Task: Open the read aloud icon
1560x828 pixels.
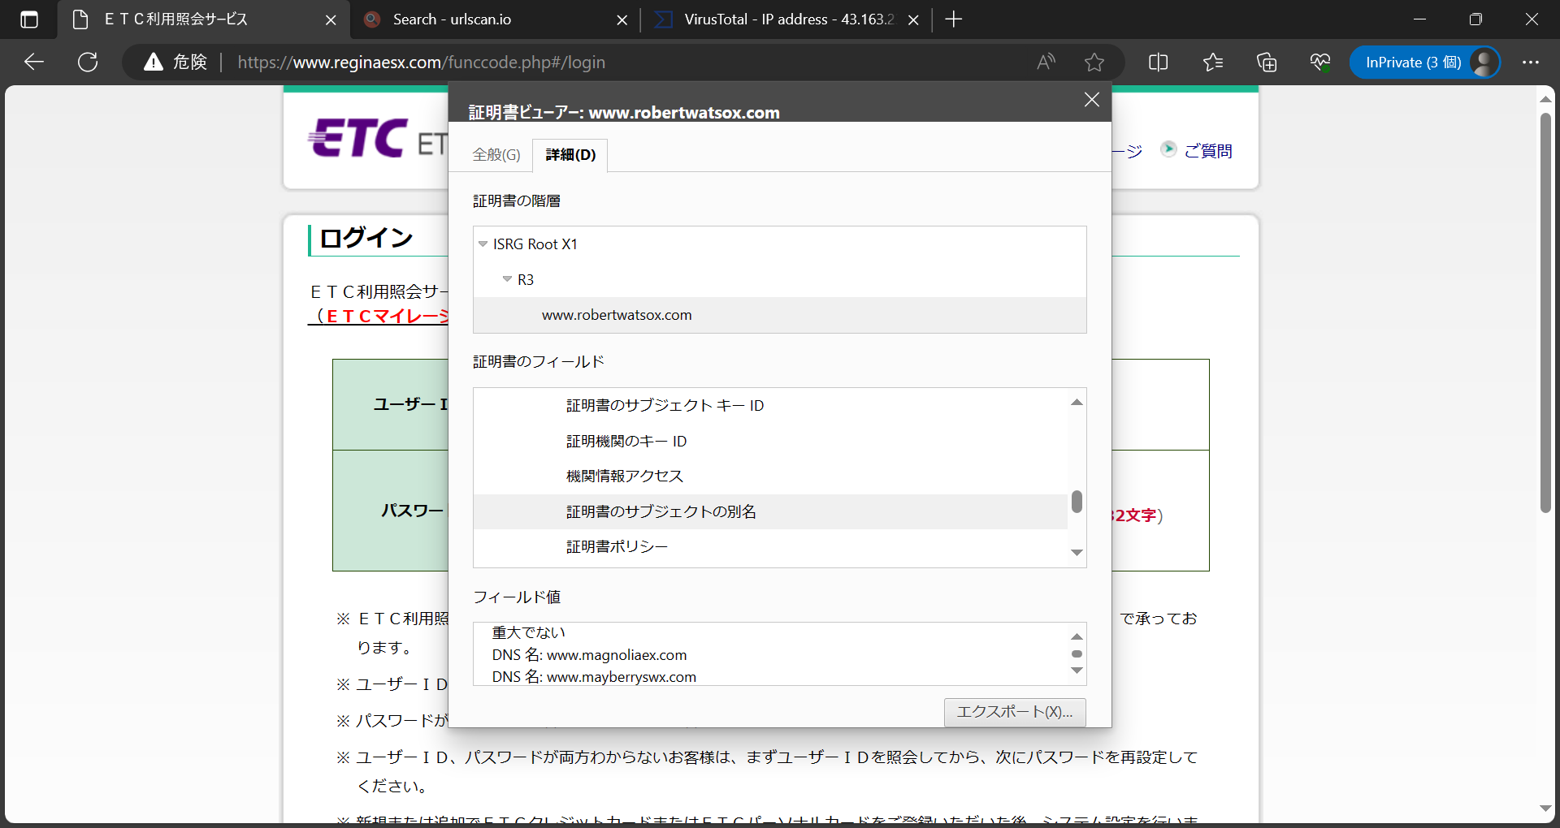Action: (1046, 62)
